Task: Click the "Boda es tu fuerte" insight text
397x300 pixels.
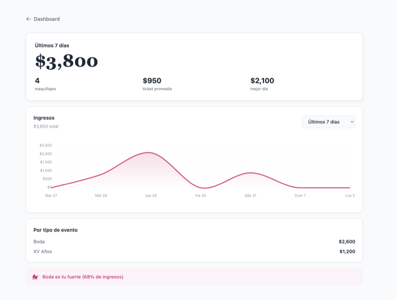Action: tap(83, 277)
